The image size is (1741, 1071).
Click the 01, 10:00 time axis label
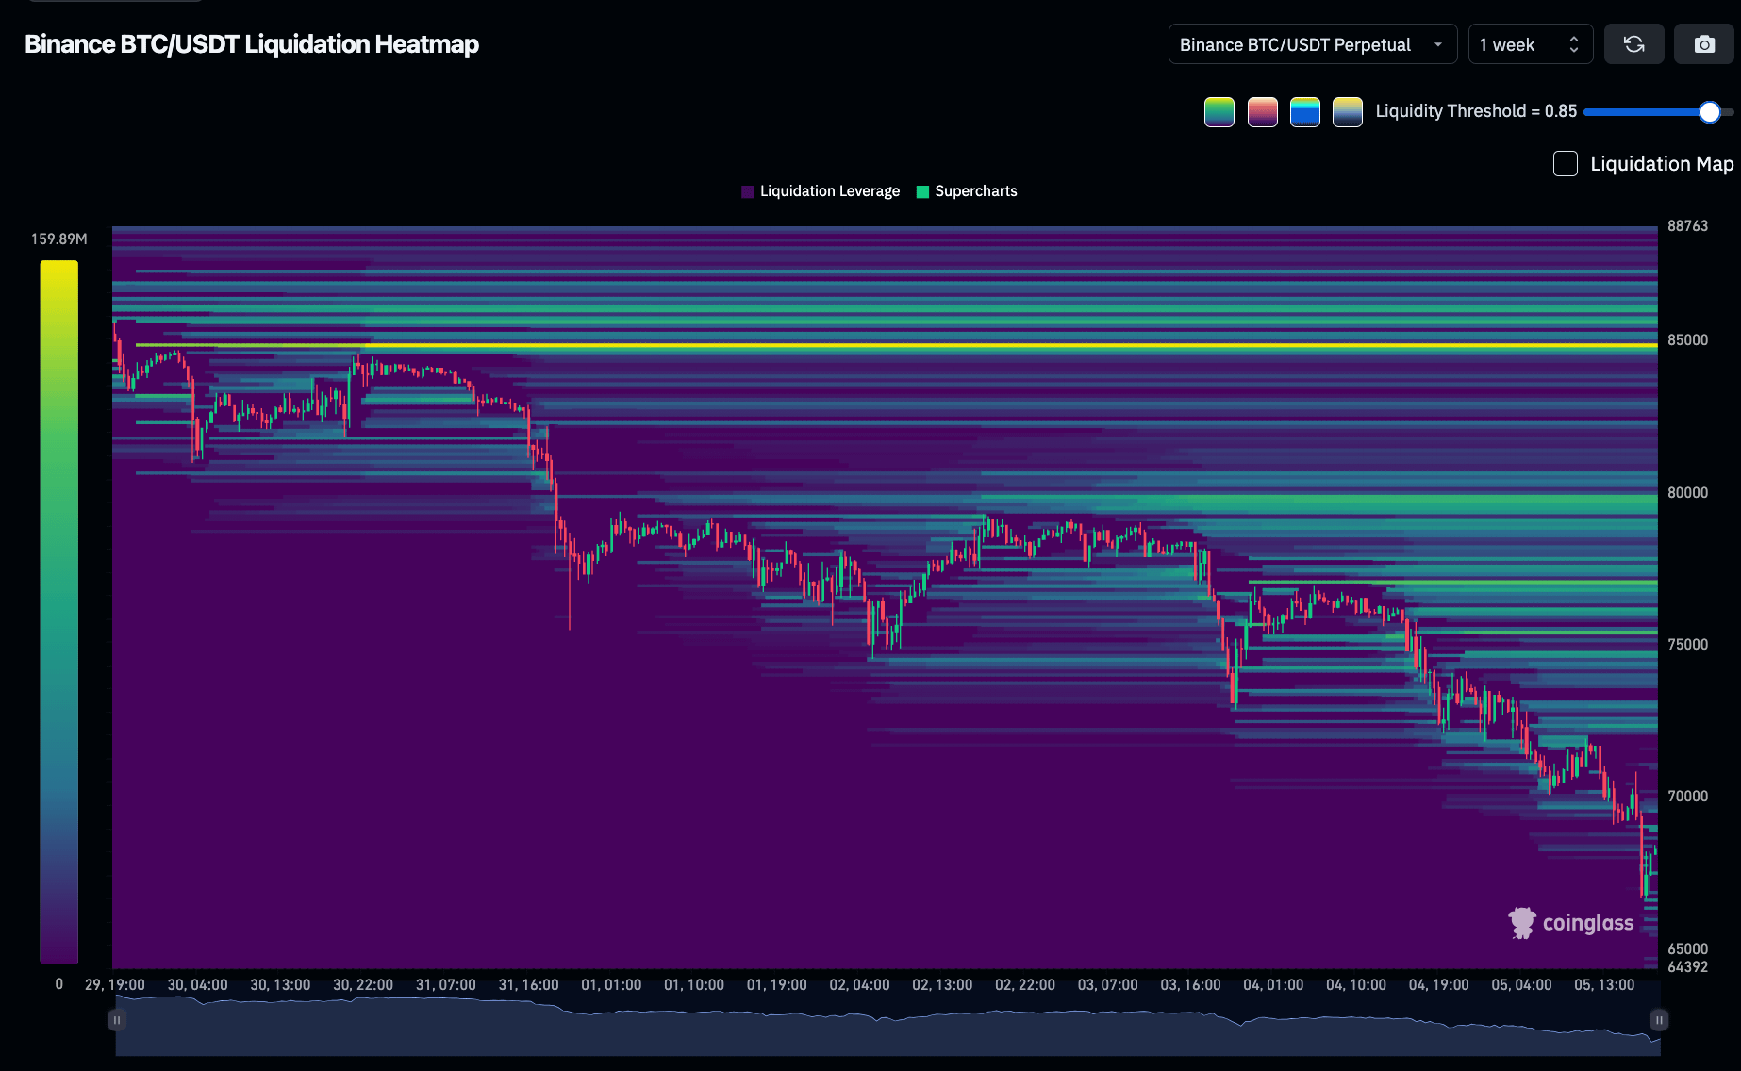pyautogui.click(x=694, y=985)
